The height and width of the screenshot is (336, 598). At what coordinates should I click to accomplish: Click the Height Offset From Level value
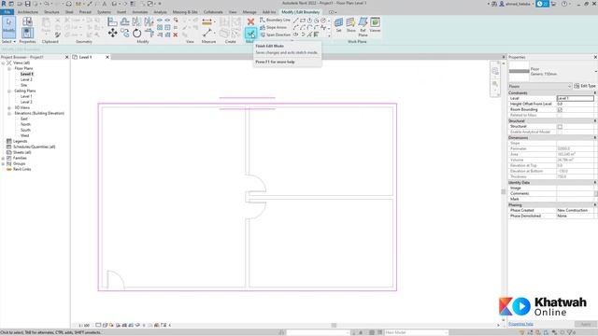tap(576, 104)
